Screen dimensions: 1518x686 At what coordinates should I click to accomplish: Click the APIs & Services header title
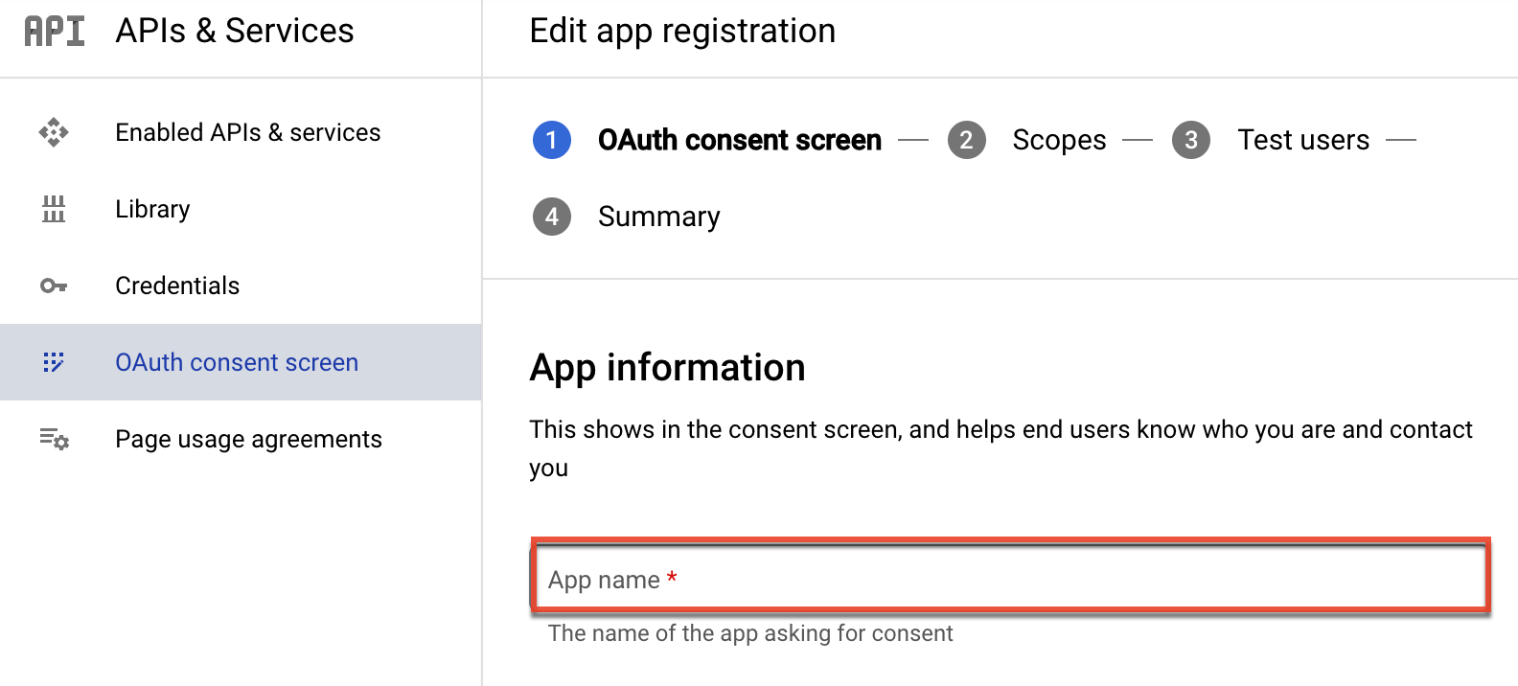(235, 31)
